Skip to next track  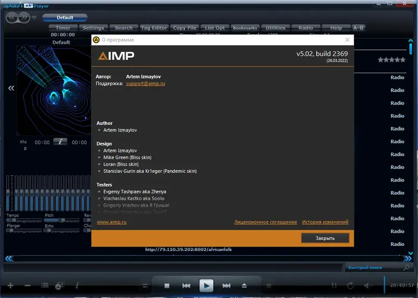click(x=226, y=286)
